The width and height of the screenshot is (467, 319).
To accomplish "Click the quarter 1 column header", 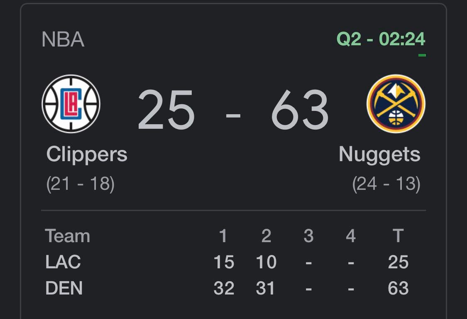I will (223, 236).
